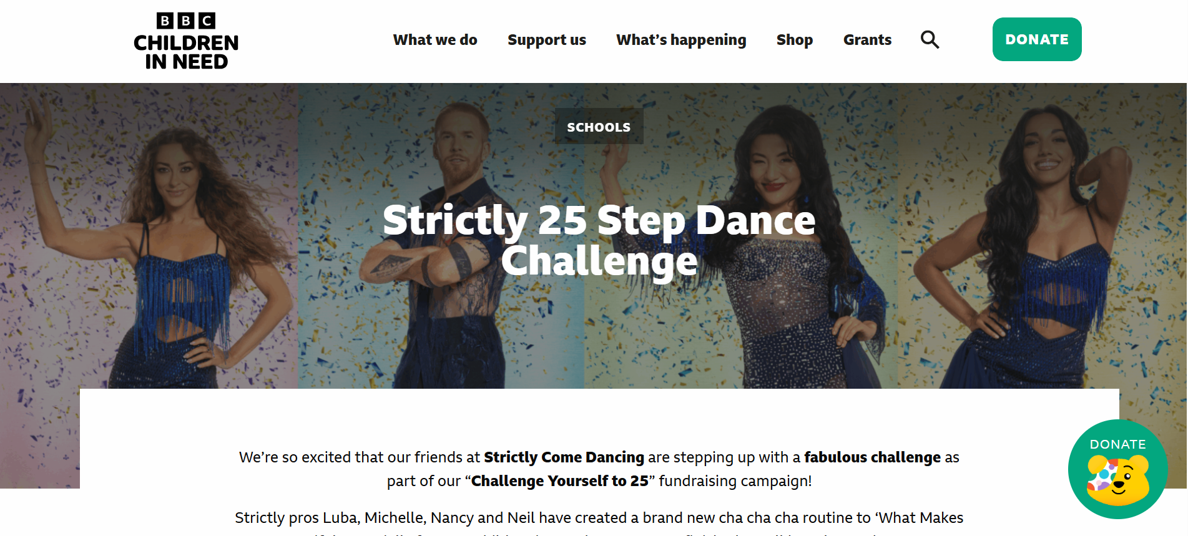Open the "What we do" menu

[435, 40]
